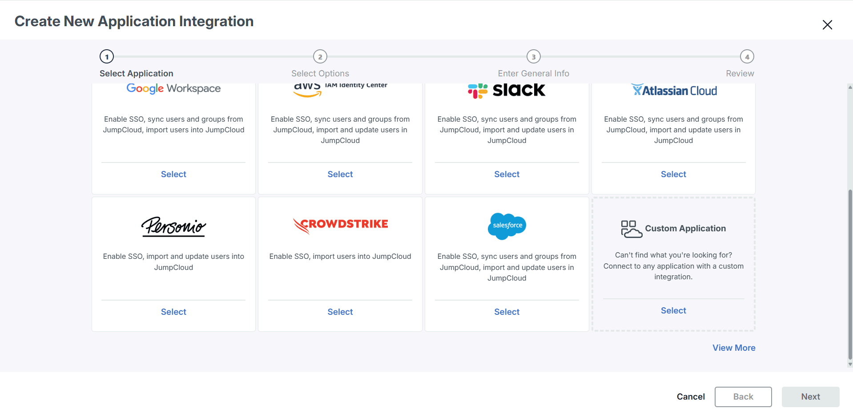Image resolution: width=853 pixels, height=420 pixels.
Task: Click the AWS IAM Identity Center logo
Action: click(340, 90)
